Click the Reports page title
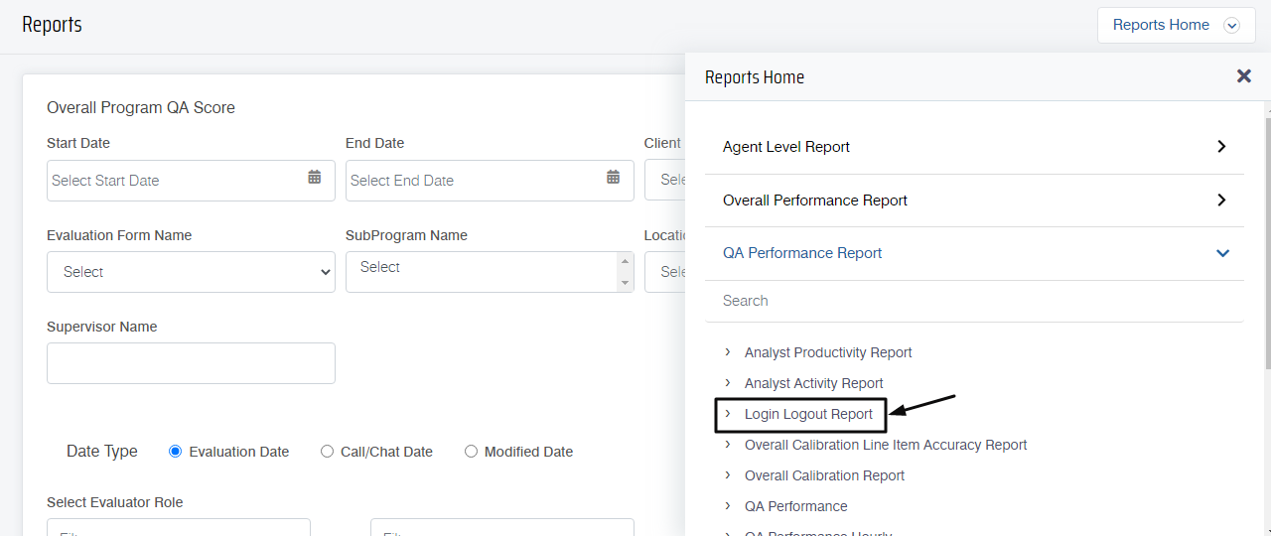Image resolution: width=1271 pixels, height=536 pixels. [x=52, y=25]
